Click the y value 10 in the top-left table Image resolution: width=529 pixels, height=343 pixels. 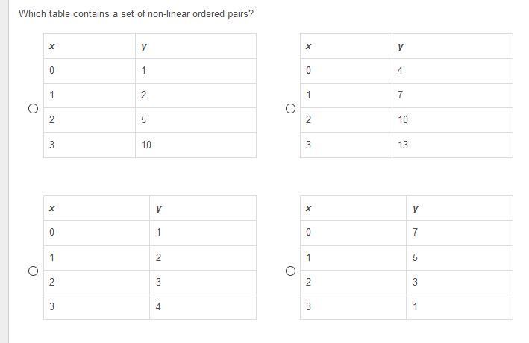pos(145,145)
